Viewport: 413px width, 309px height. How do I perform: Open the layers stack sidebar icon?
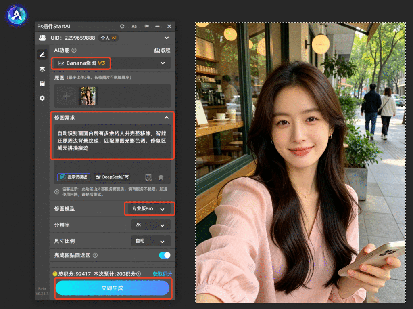[x=42, y=69]
